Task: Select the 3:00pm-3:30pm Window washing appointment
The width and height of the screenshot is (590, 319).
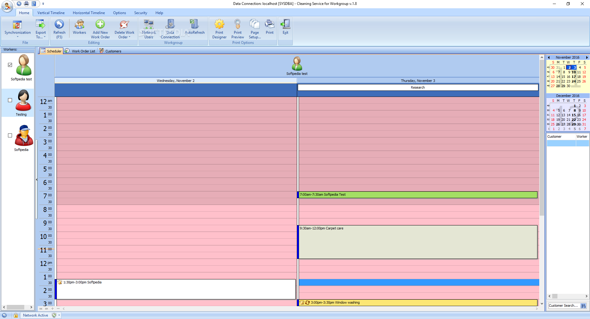Action: pos(418,303)
